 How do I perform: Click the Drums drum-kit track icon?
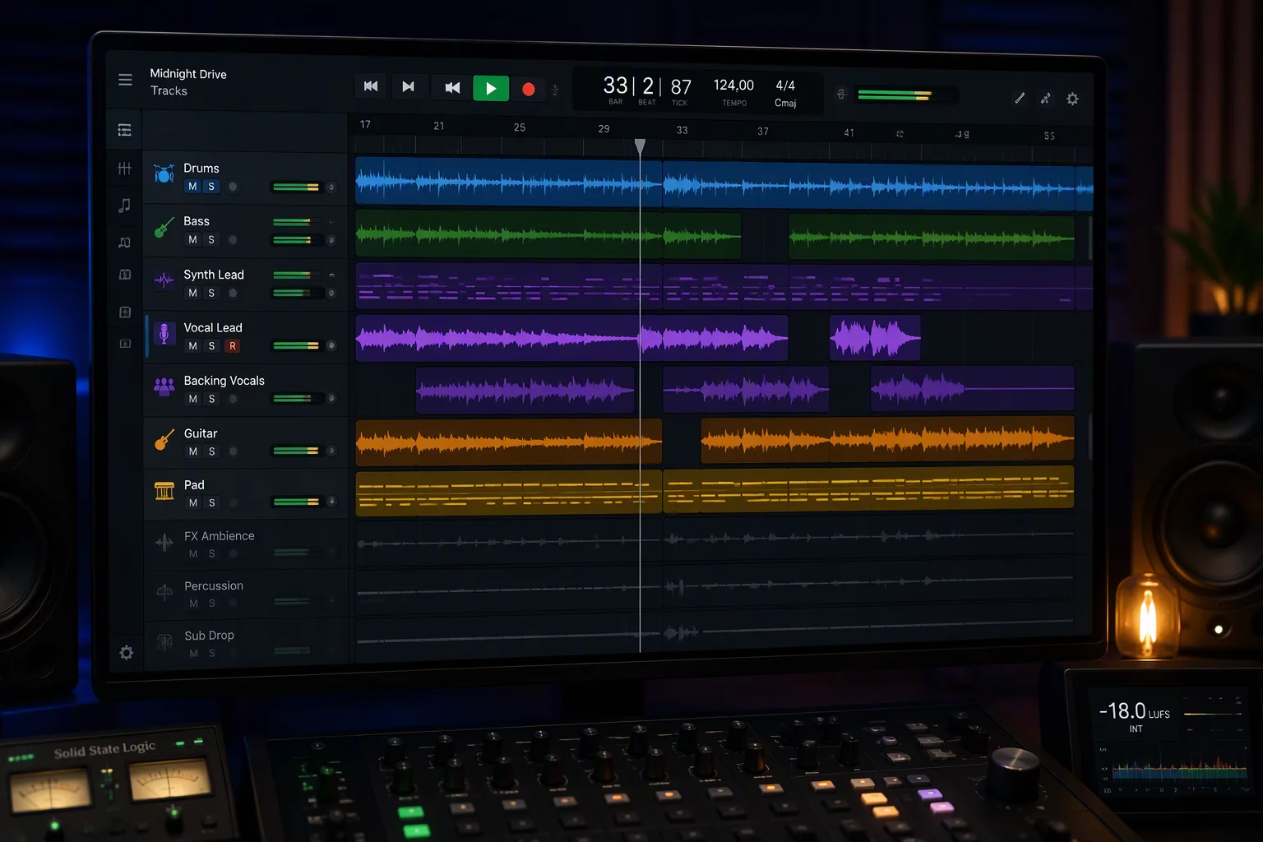[164, 173]
